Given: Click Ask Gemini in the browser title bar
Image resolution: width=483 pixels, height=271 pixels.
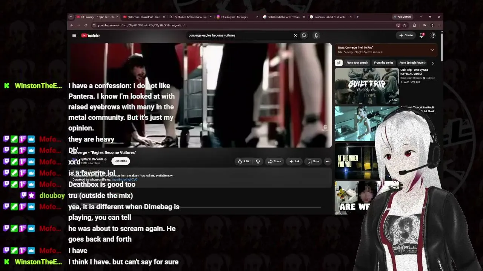Looking at the screenshot, I should coord(402,17).
